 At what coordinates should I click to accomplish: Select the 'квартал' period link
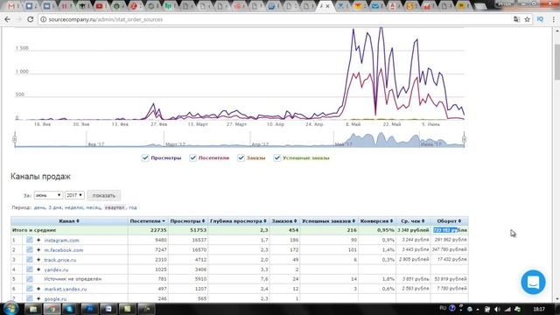click(115, 207)
